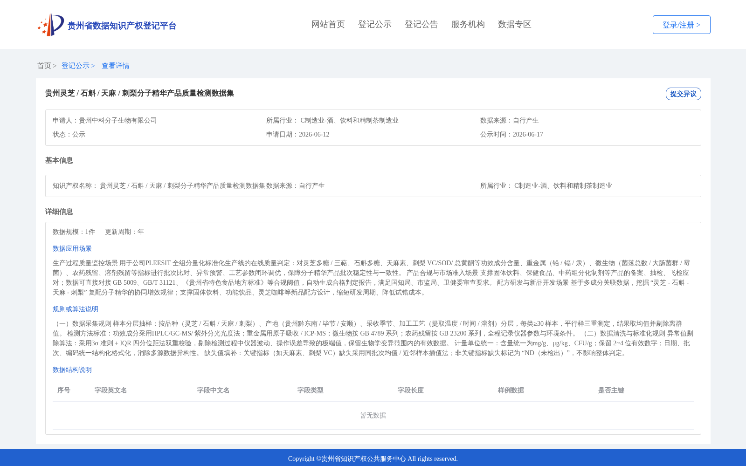This screenshot has width=746, height=466.
Task: Select the dataset title 贵州灵芝 / 石斛 / 天麻 heading
Action: (139, 93)
